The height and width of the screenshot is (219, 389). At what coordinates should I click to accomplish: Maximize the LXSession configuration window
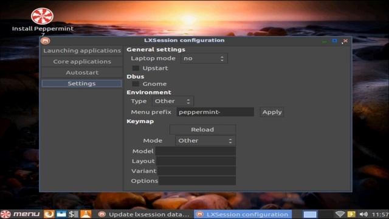(335, 41)
